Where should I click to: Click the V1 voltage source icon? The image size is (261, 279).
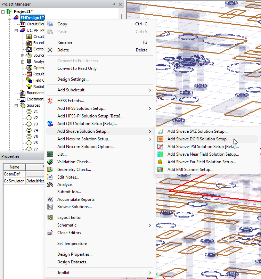(x=29, y=112)
